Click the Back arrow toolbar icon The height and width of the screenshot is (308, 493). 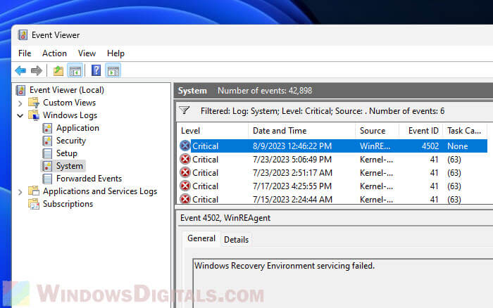[20, 70]
